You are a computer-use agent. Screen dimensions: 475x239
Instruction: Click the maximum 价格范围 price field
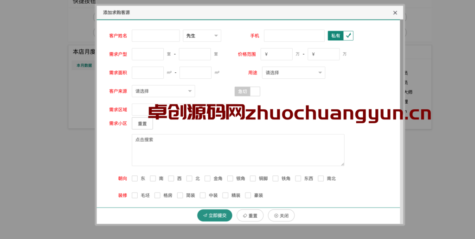(323, 54)
